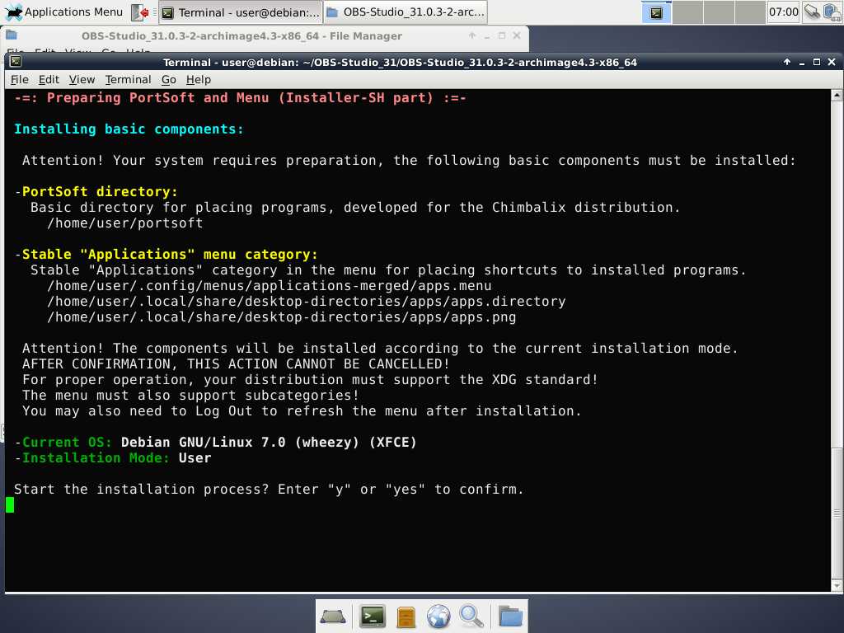Click the File Manager window folder icon

point(12,35)
